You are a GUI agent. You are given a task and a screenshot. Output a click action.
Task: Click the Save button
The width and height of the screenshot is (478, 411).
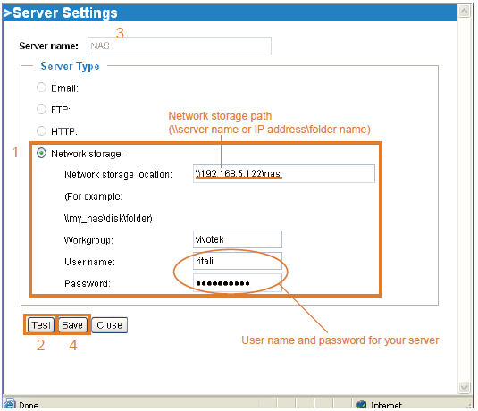(x=72, y=325)
